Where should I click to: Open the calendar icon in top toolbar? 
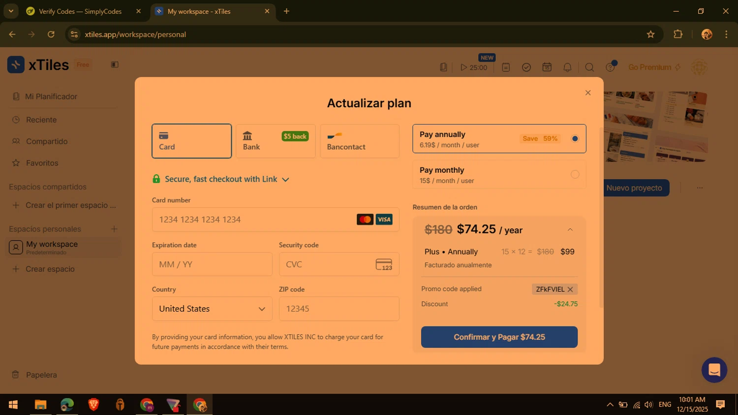[547, 67]
